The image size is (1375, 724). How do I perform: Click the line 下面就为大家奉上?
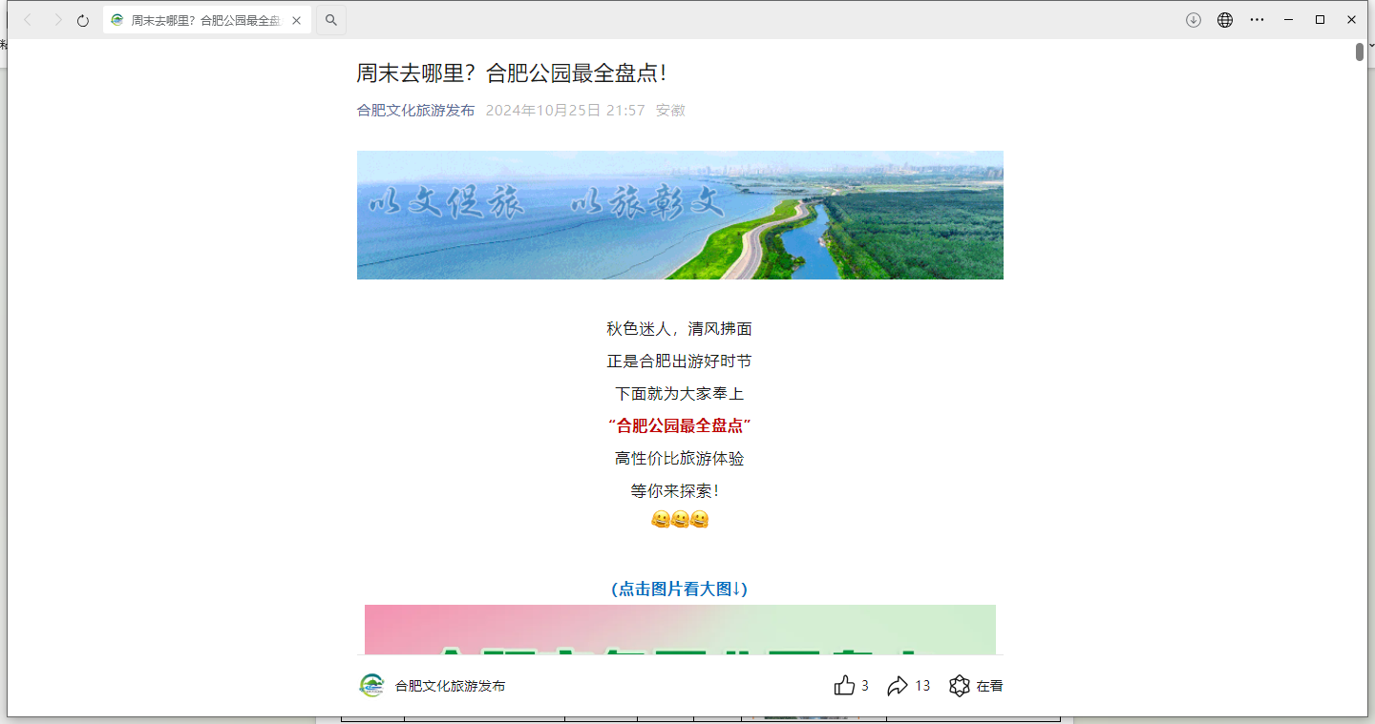tap(680, 394)
